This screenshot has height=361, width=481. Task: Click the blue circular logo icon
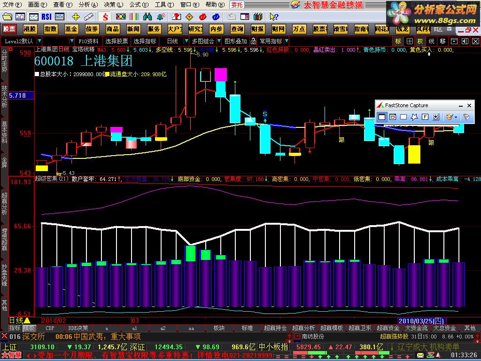pyautogui.click(x=216, y=16)
